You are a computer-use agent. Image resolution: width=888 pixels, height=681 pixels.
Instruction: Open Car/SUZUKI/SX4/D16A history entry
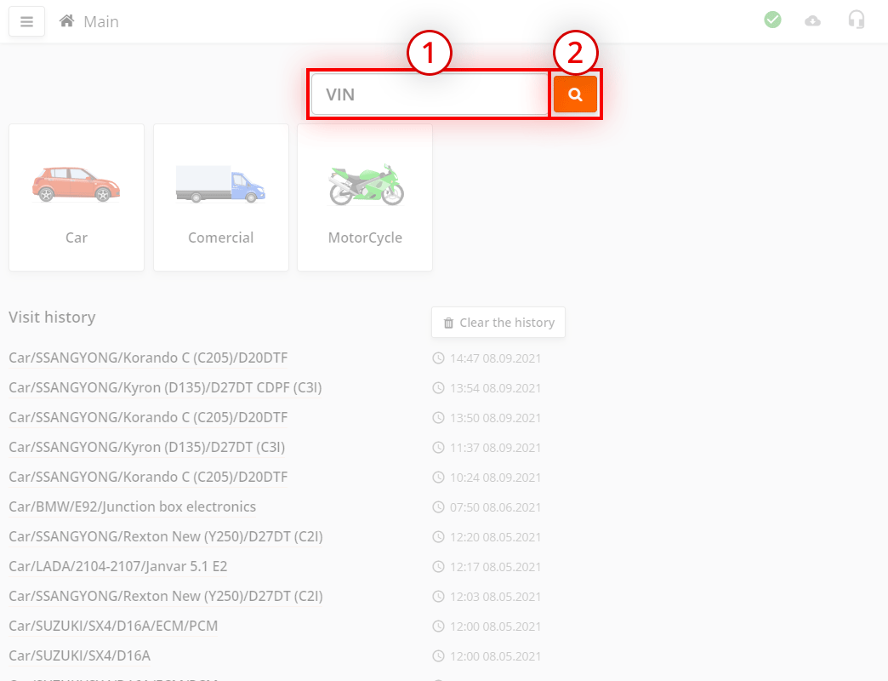(x=79, y=655)
